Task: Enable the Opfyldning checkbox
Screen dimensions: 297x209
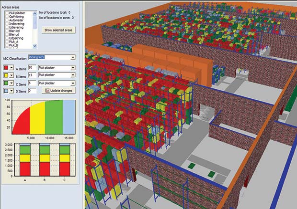Action: click(6, 17)
